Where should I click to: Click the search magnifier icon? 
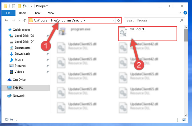pos(181,20)
